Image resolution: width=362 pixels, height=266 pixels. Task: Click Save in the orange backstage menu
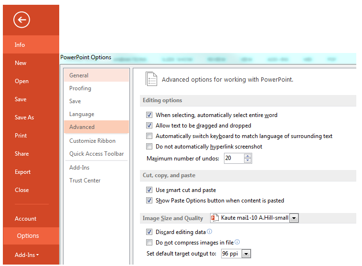click(31, 99)
